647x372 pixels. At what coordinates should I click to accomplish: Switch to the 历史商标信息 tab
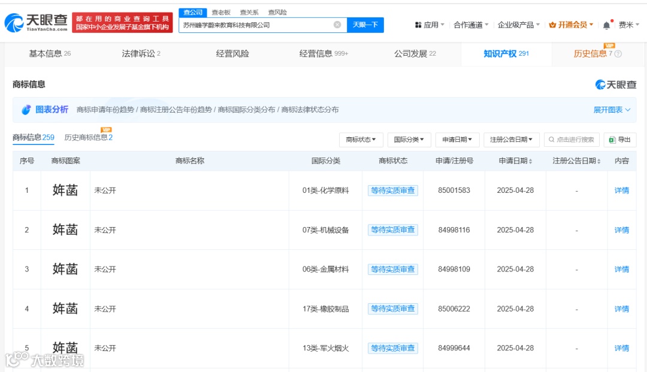coord(88,137)
